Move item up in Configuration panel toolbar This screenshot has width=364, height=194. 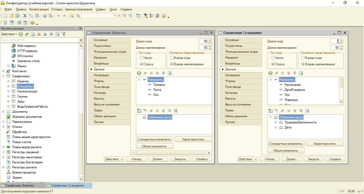tap(45, 34)
